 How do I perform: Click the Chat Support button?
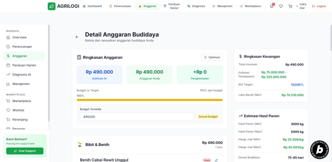[25, 151]
